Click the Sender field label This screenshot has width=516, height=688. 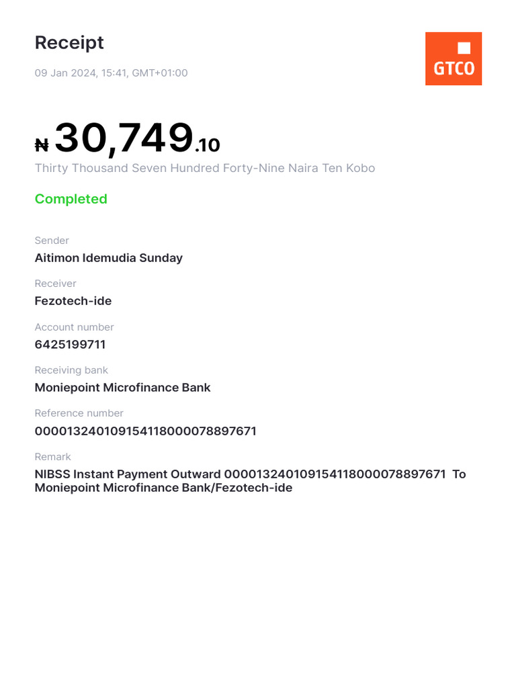tap(52, 241)
